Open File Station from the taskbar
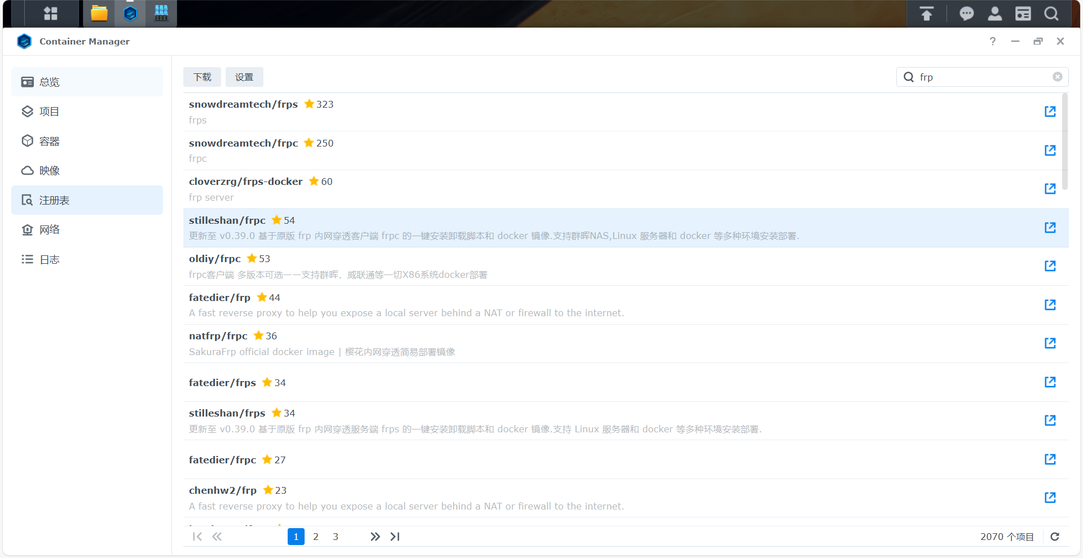Viewport: 1083px width, 558px height. pos(99,14)
